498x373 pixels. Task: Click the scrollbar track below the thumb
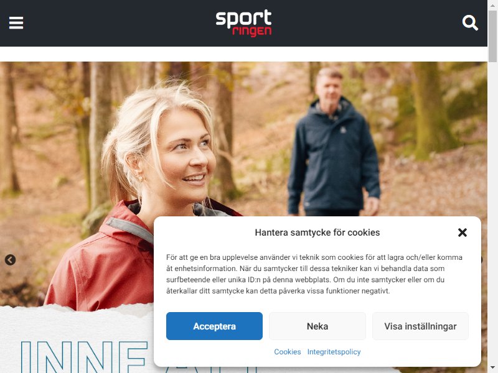492,213
